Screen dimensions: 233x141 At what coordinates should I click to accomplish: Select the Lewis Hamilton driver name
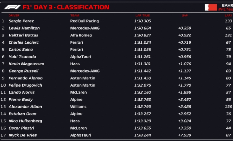[24, 28]
